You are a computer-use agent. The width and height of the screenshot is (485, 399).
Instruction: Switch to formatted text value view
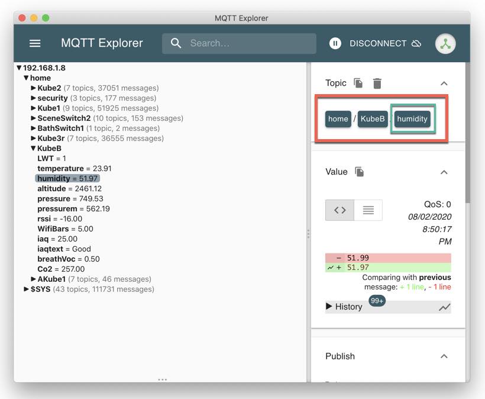368,210
